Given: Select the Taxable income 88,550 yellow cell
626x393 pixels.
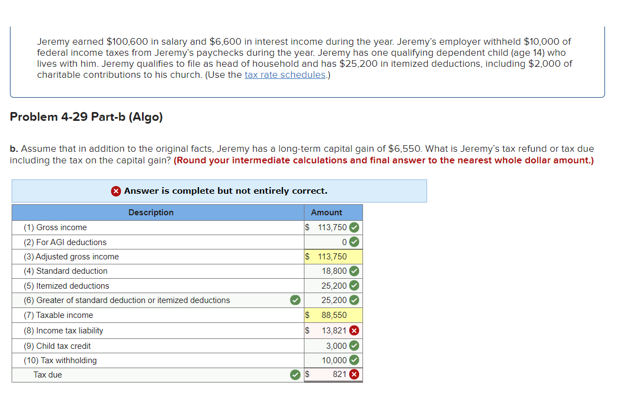Looking at the screenshot, I should click(x=333, y=315).
